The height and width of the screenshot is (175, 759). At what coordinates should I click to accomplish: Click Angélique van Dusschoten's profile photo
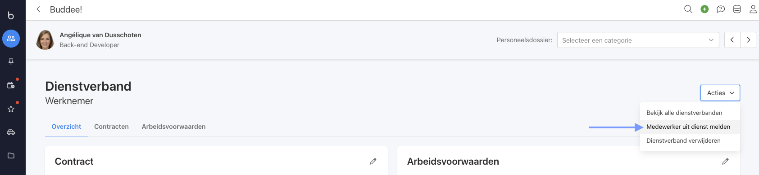[x=45, y=40]
